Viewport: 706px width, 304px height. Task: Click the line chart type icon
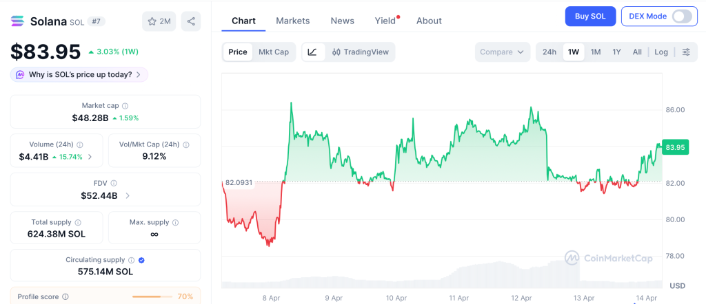(x=312, y=52)
